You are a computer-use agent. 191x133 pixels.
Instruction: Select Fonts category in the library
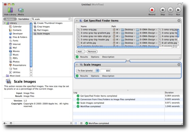pos(15,41)
